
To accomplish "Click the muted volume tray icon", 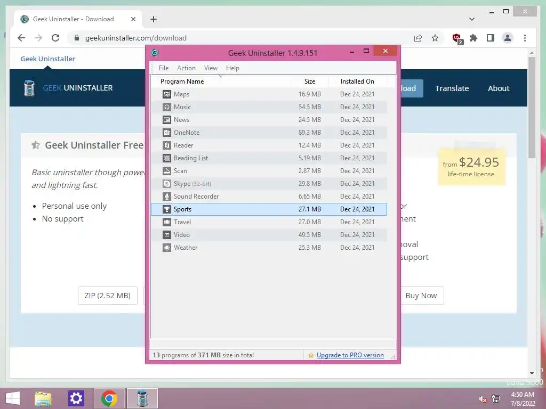I will point(483,399).
